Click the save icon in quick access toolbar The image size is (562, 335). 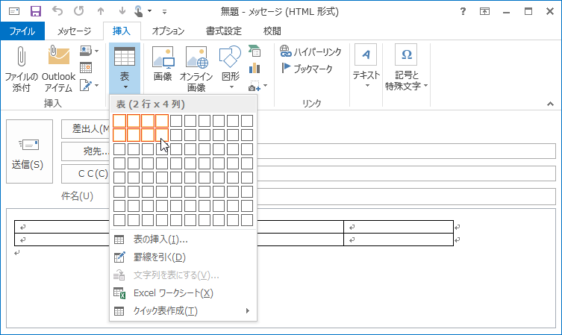click(x=35, y=11)
